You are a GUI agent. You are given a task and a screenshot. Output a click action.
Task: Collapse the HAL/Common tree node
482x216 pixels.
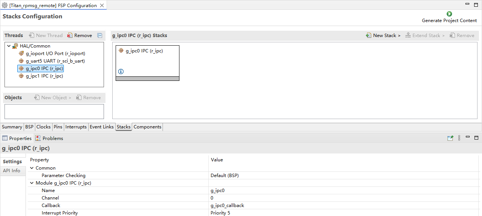pos(9,46)
